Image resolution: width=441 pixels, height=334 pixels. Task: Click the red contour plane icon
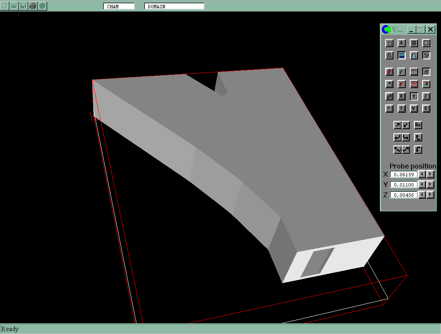tap(389, 72)
